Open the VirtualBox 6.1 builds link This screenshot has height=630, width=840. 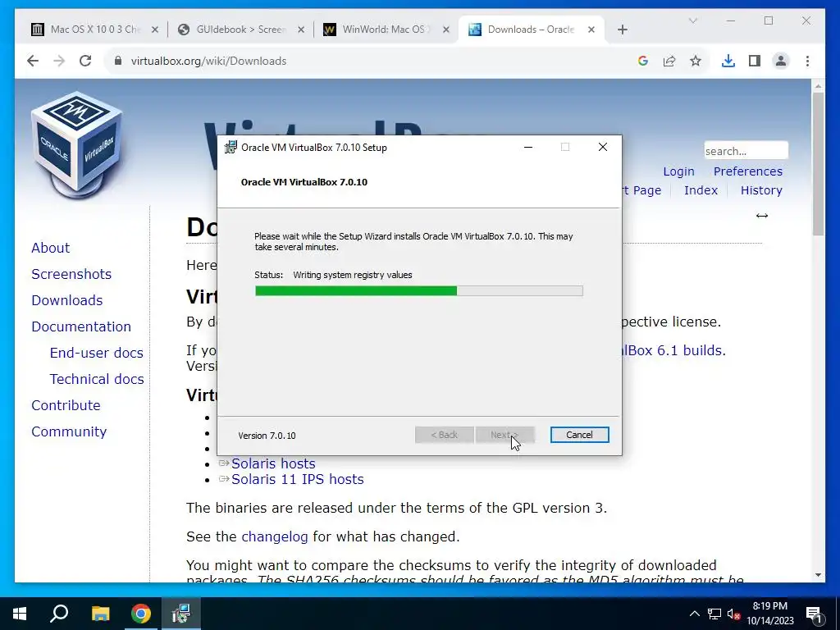[673, 350]
